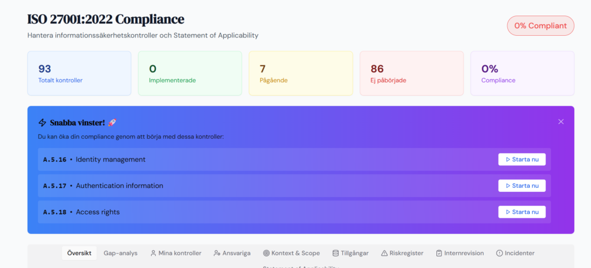
Task: Start the A.5.17 Authentication information control
Action: coord(522,186)
